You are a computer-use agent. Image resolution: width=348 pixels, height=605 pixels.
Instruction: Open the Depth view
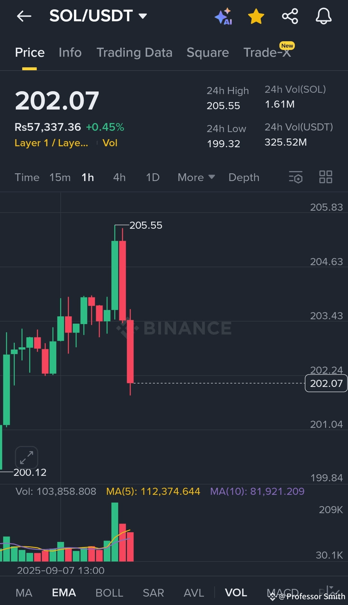point(244,177)
